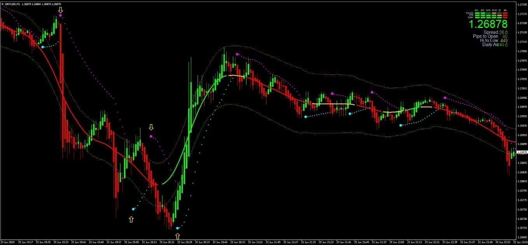Click the EMA row label in the panel
This screenshot has width=528, height=245.
click(470, 17)
